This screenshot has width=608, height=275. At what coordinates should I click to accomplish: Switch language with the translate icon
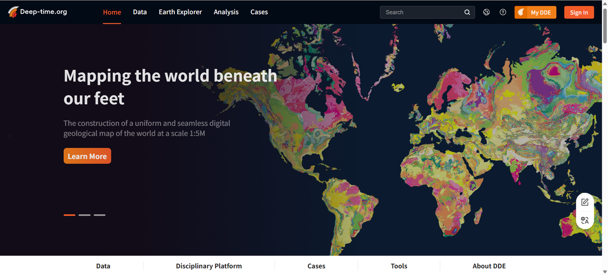tap(585, 220)
